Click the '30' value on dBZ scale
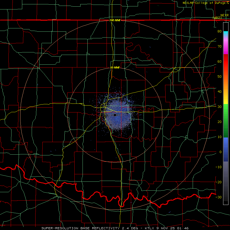The height and width of the screenshot is (230, 230). click(220, 107)
